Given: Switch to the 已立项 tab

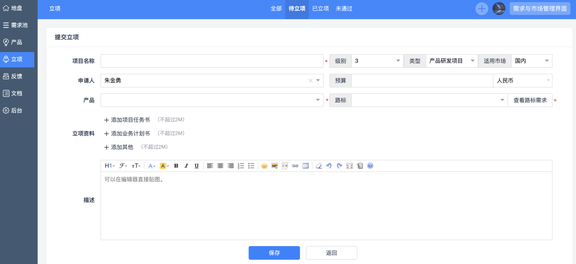Looking at the screenshot, I should 320,9.
